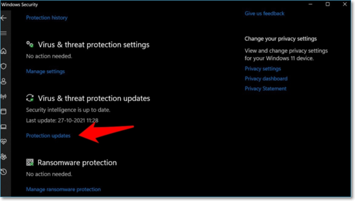Image resolution: width=355 pixels, height=201 pixels.
Task: Click Give us feedback link
Action: coord(264,14)
